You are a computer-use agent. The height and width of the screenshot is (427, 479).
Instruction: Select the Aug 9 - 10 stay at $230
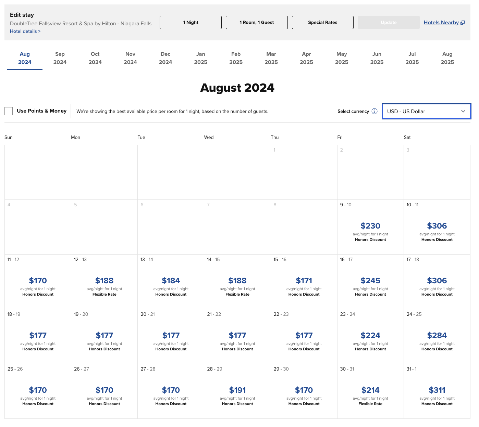click(x=370, y=227)
